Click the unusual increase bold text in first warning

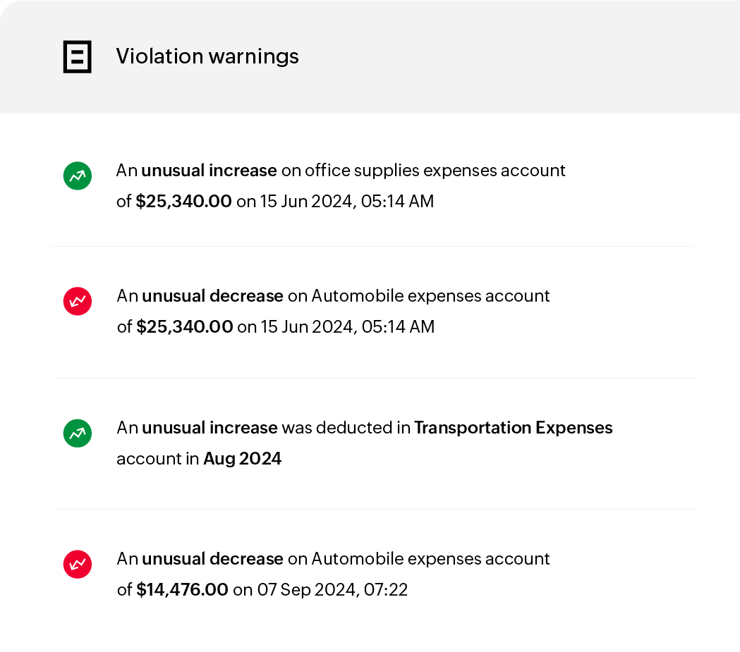(209, 170)
